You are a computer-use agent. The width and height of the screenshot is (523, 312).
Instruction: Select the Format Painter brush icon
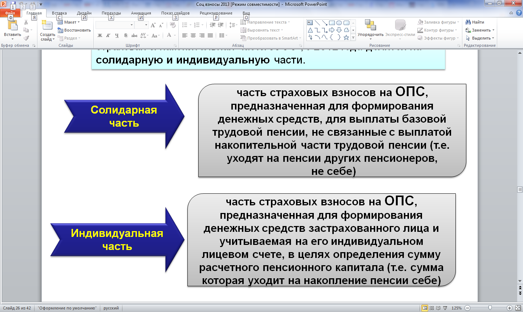26,38
